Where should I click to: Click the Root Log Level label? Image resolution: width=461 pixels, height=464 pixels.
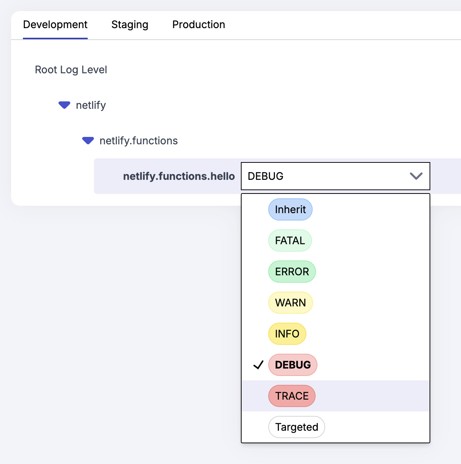(x=71, y=70)
